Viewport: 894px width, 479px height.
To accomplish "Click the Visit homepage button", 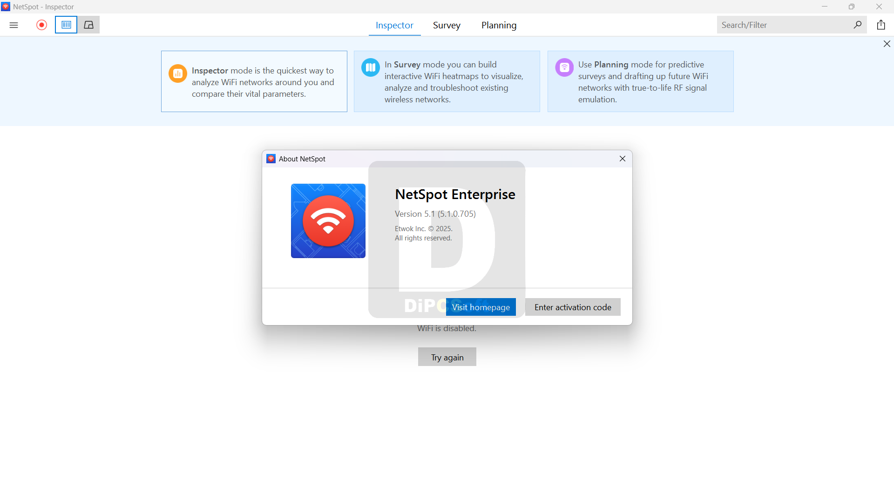I will [481, 307].
